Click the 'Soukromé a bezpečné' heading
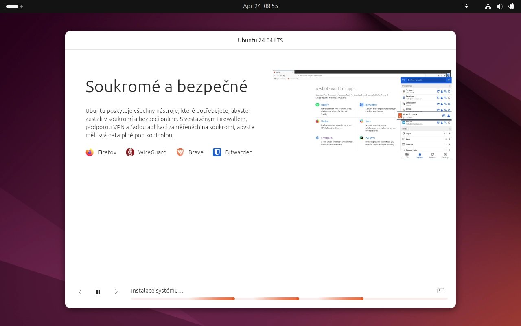This screenshot has width=521, height=326. coord(166,86)
